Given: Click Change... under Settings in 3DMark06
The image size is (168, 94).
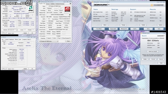Looking at the screenshot, I should click(123, 25).
